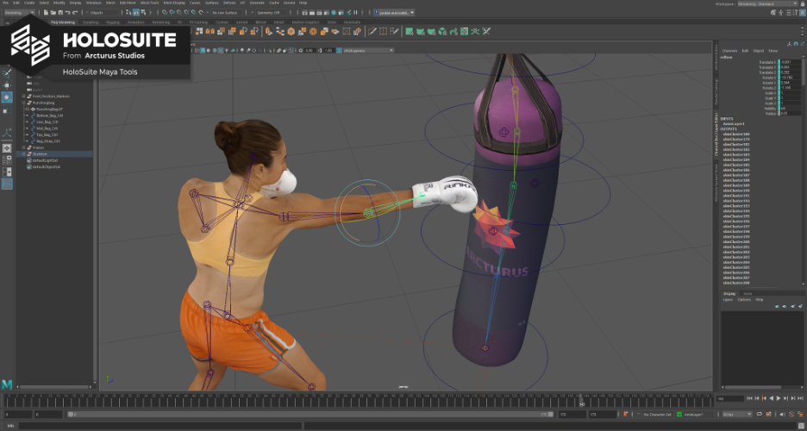The width and height of the screenshot is (807, 431).
Task: Click the first green UV shelf icon
Action: (410, 31)
